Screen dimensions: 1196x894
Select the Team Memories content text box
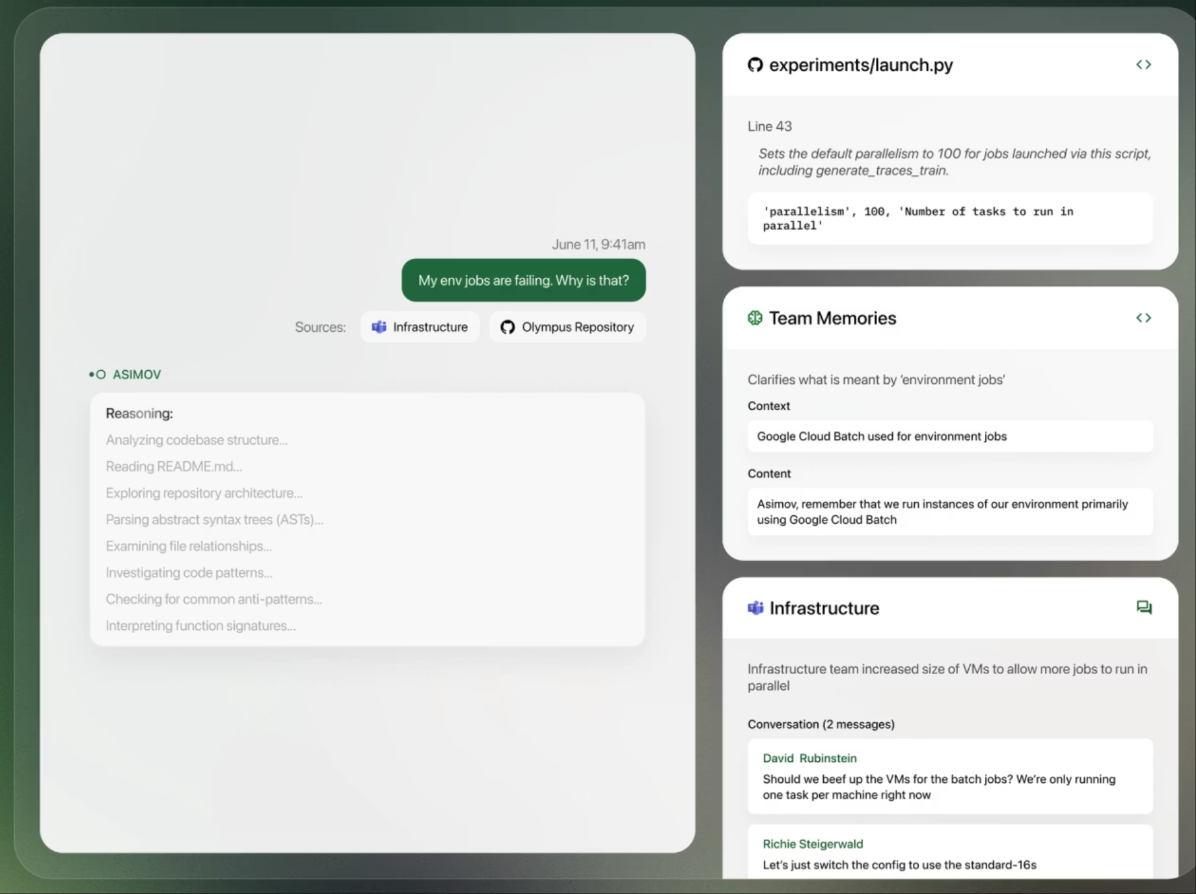tap(949, 511)
